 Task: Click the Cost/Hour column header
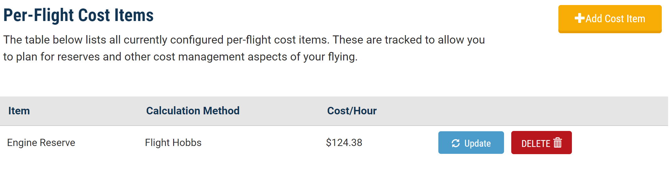click(352, 111)
